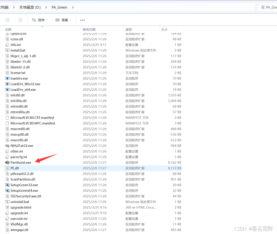Select the license.txt file icon
Viewport: 277px width, 234px height.
(7, 73)
